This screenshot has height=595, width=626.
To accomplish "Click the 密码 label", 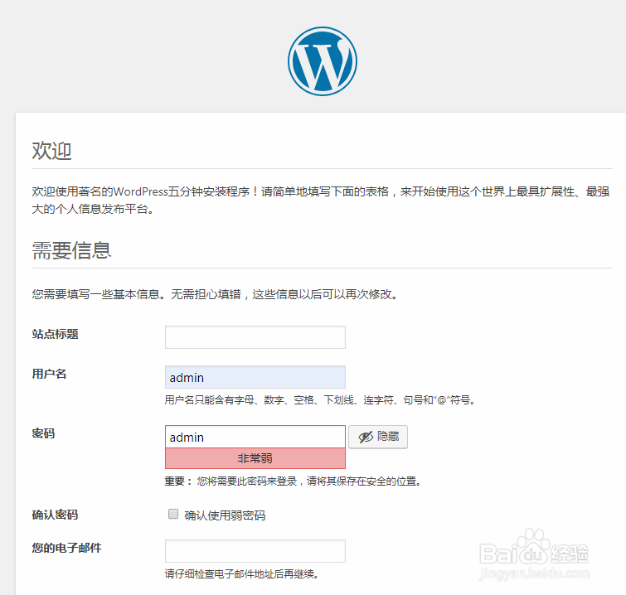I will coord(43,433).
